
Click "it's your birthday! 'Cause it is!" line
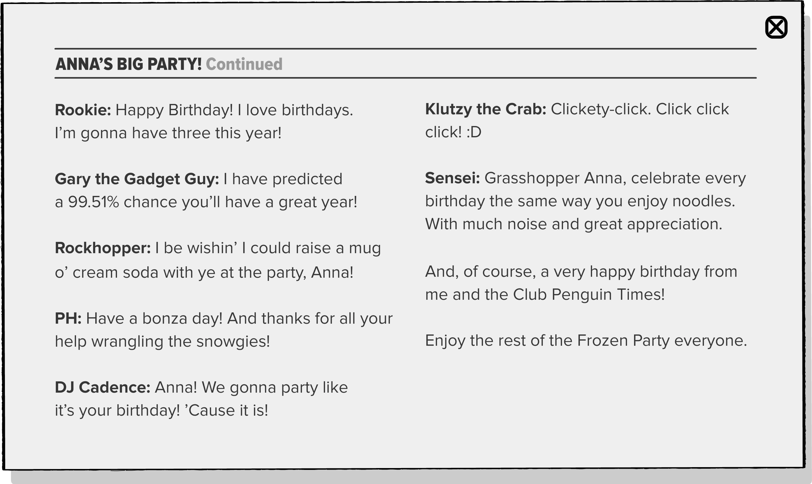click(x=161, y=411)
